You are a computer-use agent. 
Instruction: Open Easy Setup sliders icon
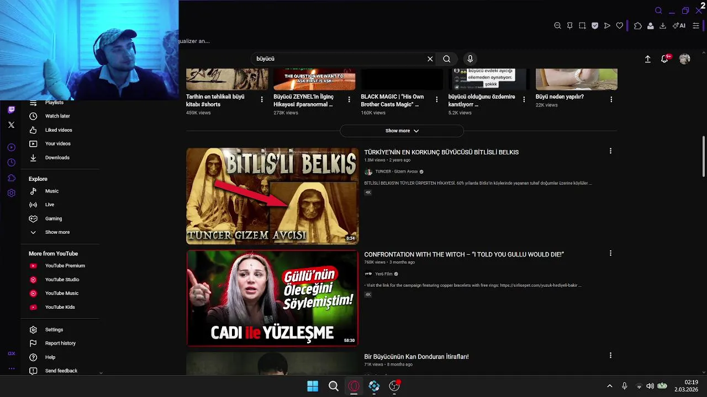696,26
